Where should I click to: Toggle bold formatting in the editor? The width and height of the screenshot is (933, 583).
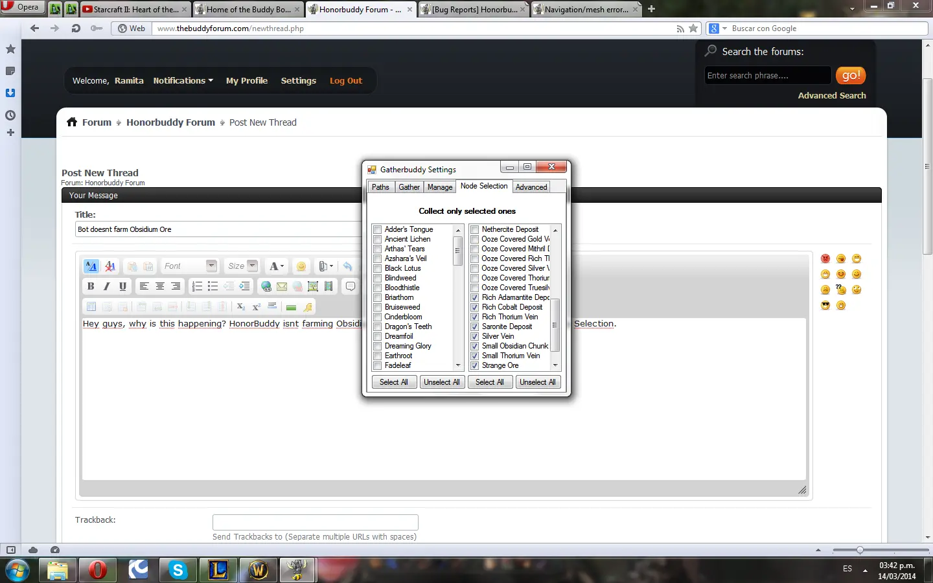(91, 286)
